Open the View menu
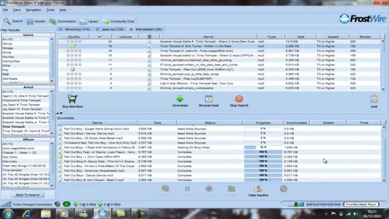This screenshot has height=219, width=389. click(17, 10)
